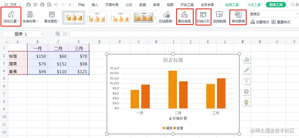Click the redo arrow icon
The image size is (299, 138).
(63, 5)
